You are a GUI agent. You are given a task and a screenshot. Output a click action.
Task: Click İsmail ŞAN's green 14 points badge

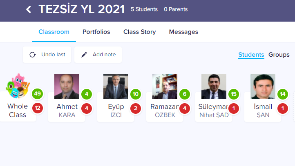pyautogui.click(x=282, y=94)
